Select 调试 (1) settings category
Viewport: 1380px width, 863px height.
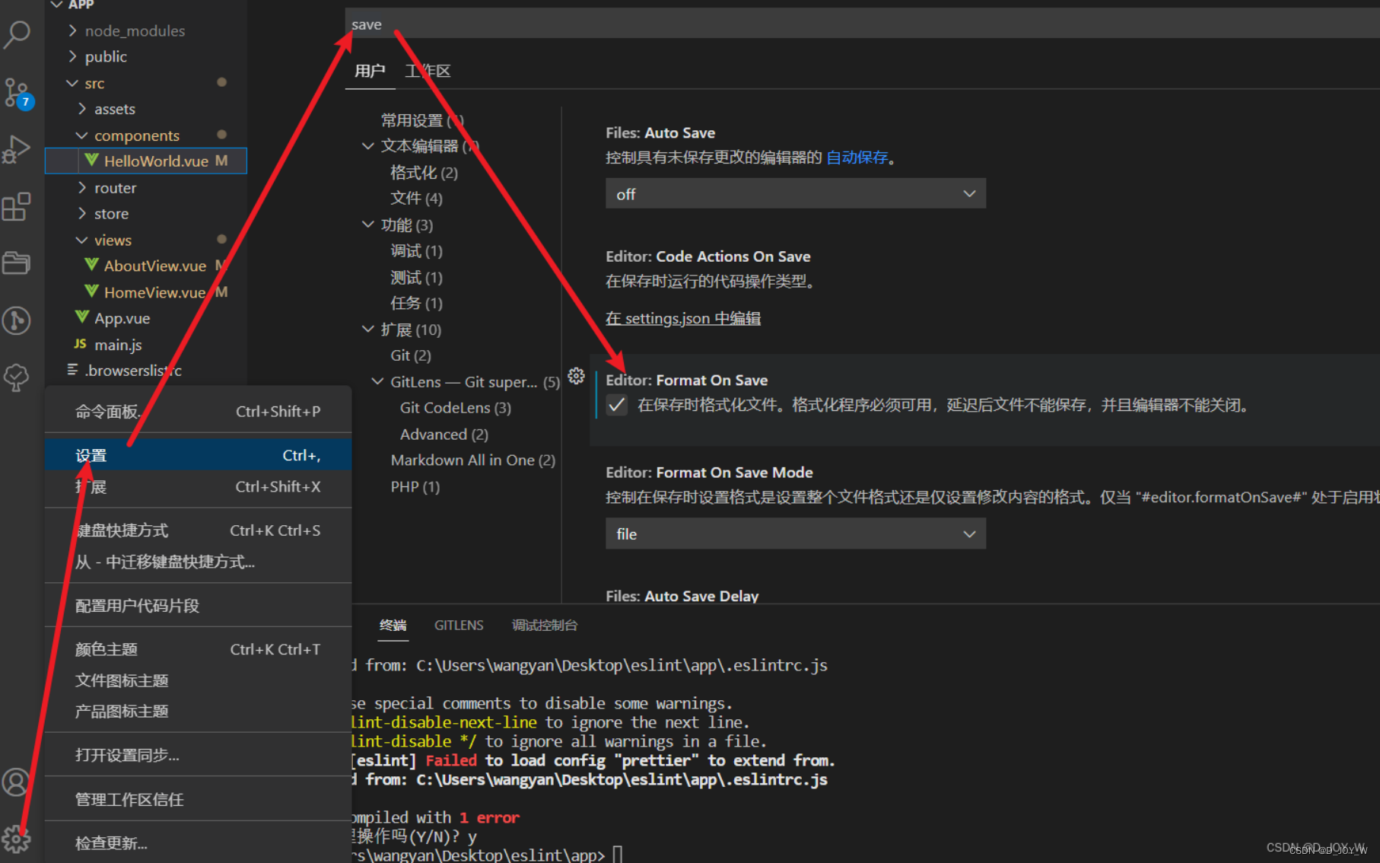coord(416,250)
